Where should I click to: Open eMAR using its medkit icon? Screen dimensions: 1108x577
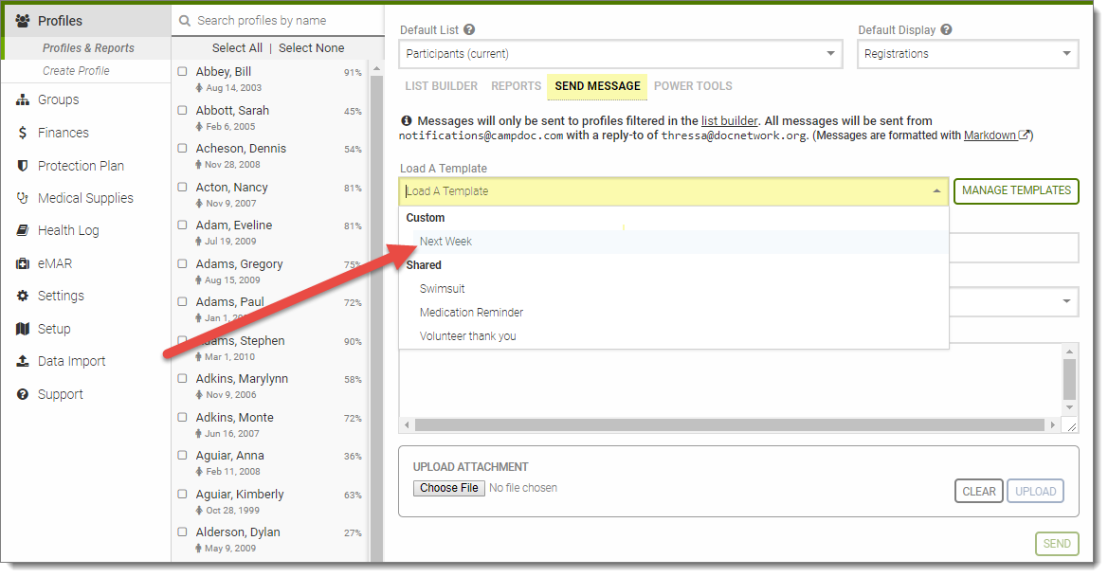23,264
